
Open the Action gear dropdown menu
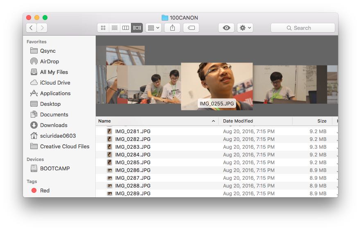[245, 28]
